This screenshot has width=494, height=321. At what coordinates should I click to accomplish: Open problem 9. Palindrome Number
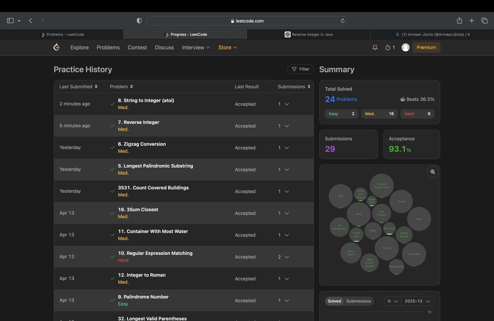click(143, 297)
